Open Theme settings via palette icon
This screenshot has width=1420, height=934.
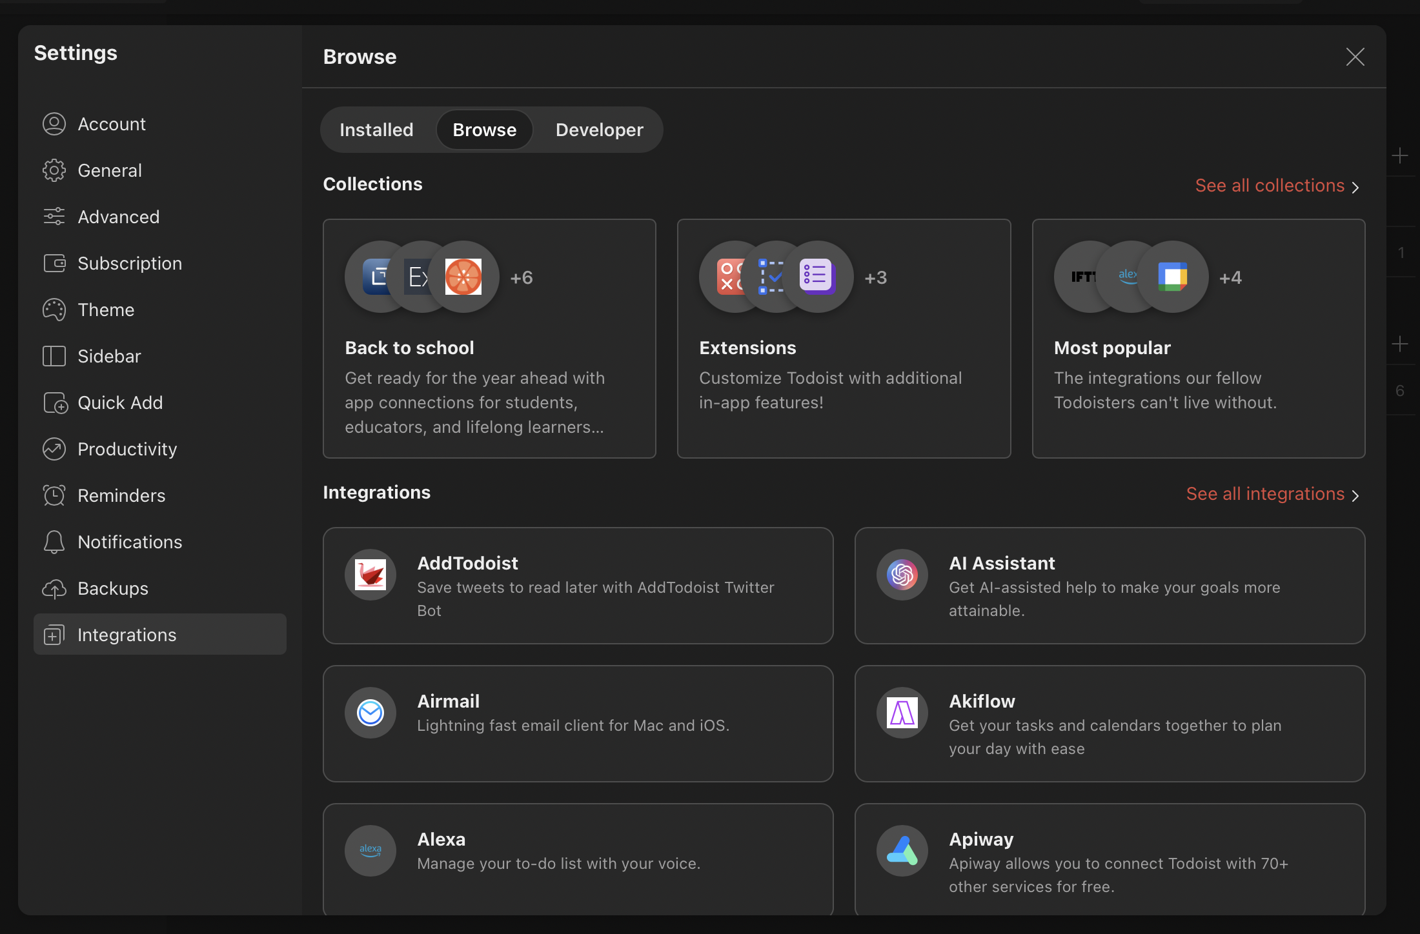click(54, 310)
